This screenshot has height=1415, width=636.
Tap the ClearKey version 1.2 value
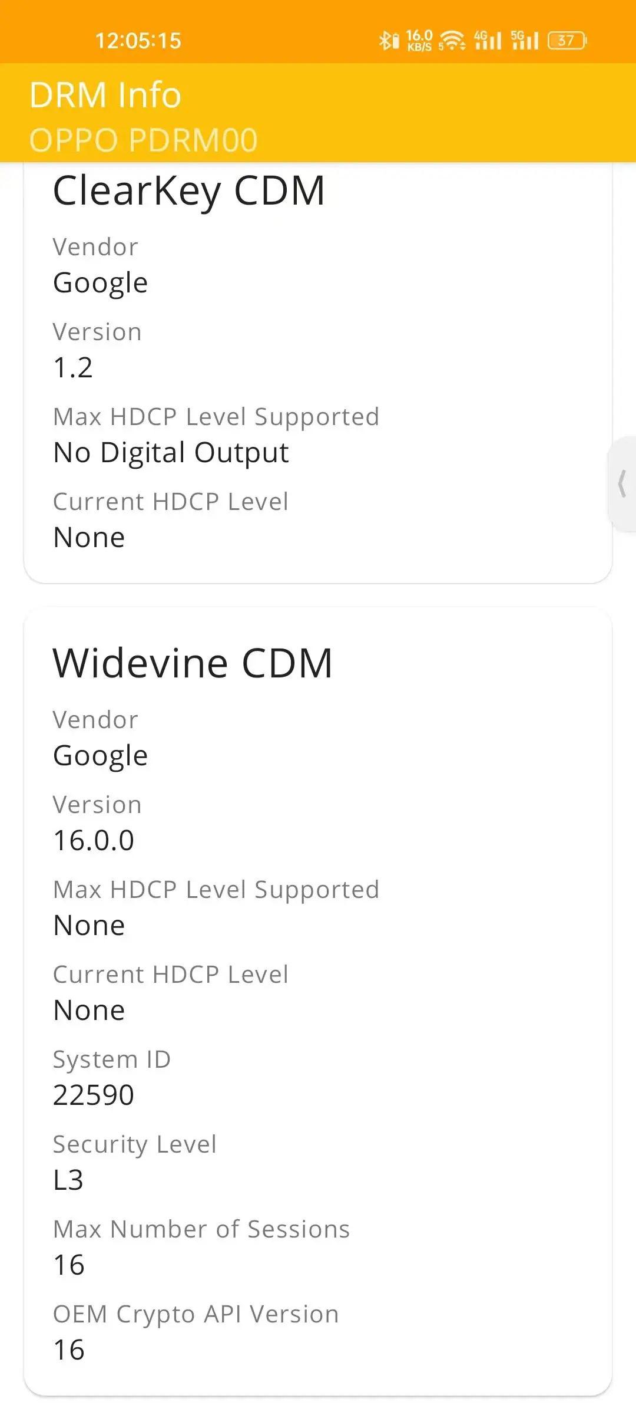click(73, 368)
